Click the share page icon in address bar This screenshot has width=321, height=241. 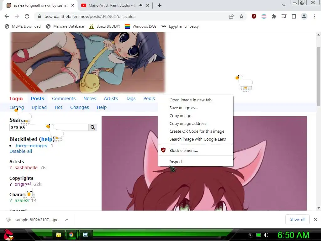pyautogui.click(x=231, y=16)
